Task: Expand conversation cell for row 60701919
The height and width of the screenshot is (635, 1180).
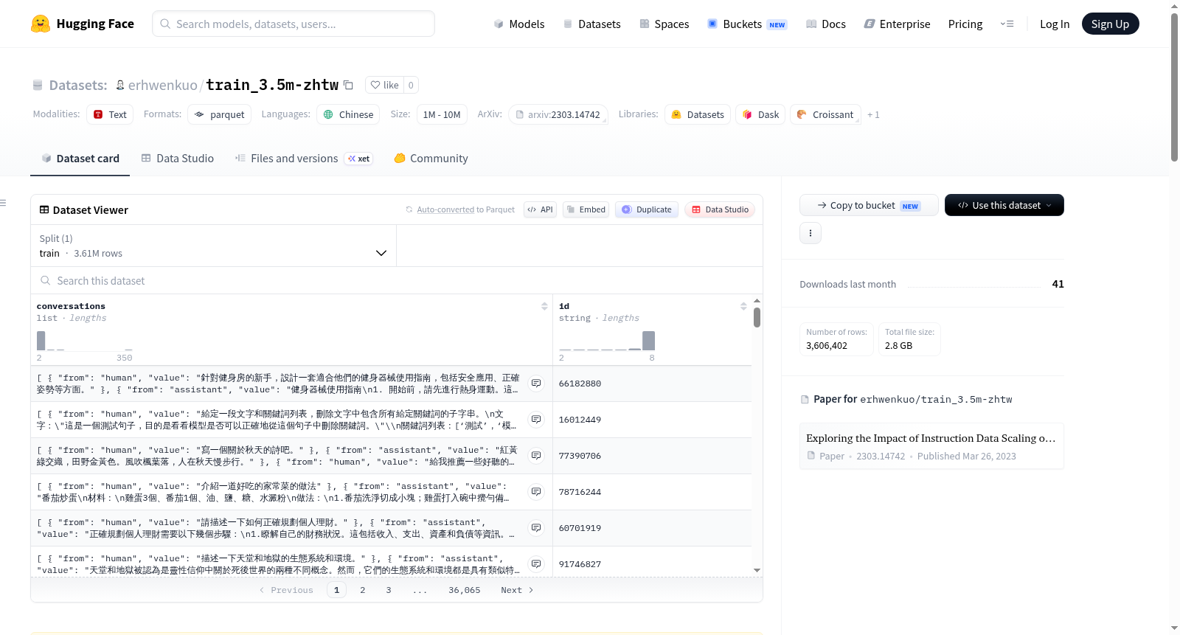Action: pyautogui.click(x=536, y=528)
